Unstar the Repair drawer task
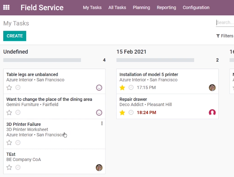 [x=122, y=112]
